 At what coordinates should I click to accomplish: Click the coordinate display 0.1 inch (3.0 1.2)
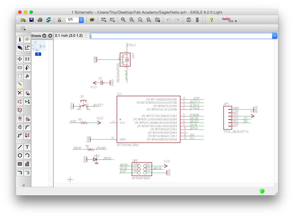pyautogui.click(x=69, y=36)
